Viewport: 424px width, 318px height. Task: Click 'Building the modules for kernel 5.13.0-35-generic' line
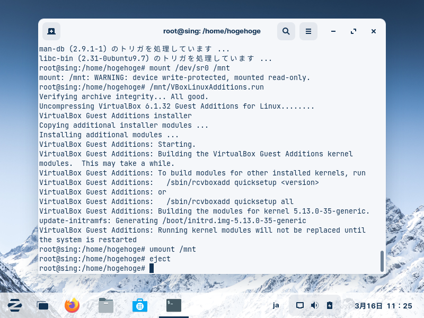[x=205, y=211]
